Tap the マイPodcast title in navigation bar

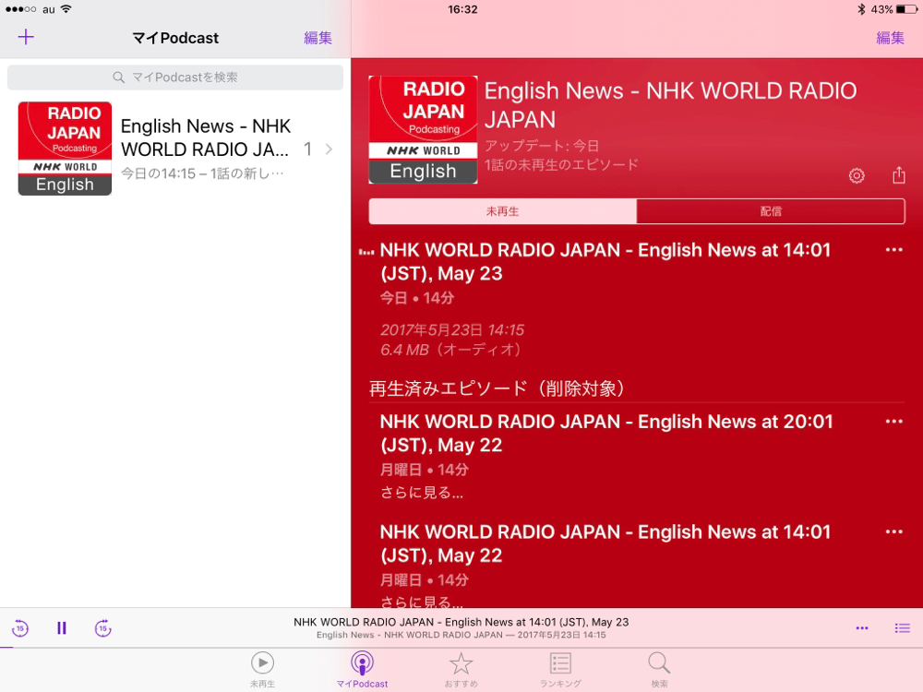[x=175, y=38]
